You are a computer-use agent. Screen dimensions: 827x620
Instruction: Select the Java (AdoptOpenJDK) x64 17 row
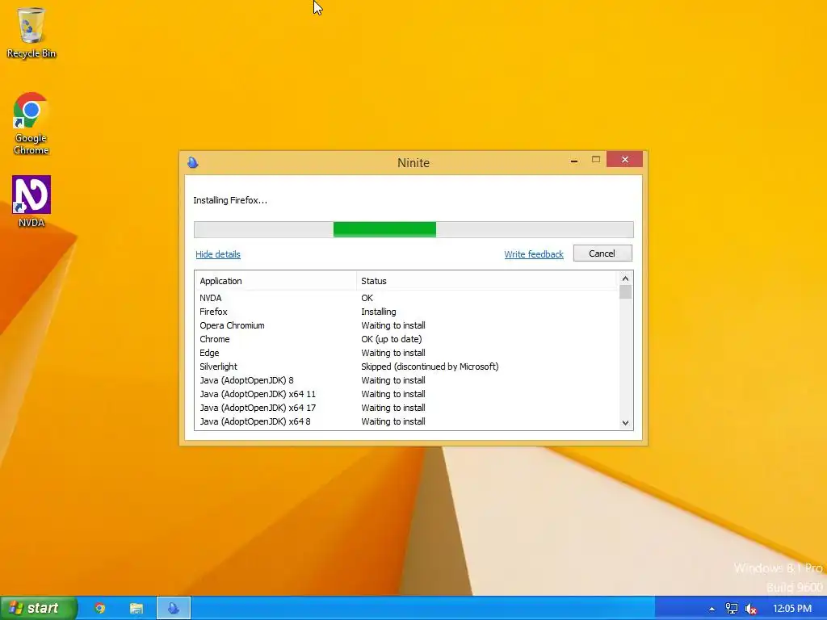406,408
